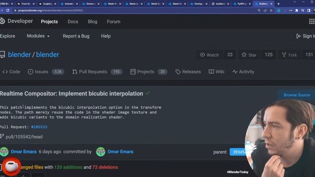The image size is (315, 177).
Task: Open the Wiki tab
Action: pyautogui.click(x=217, y=72)
